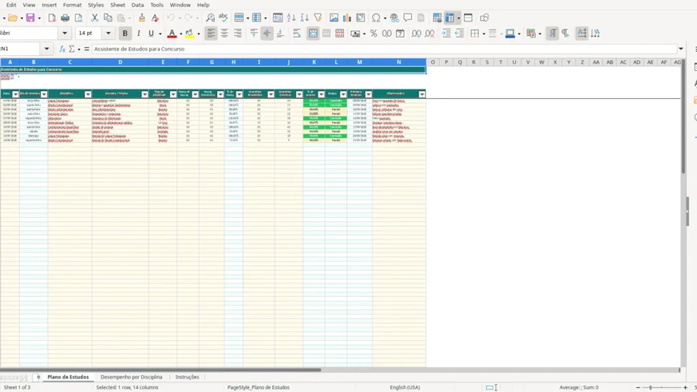Apply AutoFilter with the funnel icon
Screen dimensions: 697x392
[318, 18]
